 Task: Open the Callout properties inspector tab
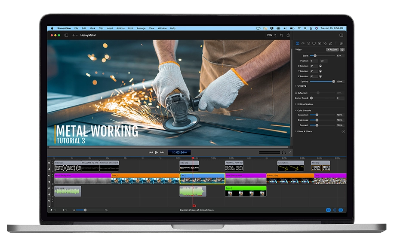coord(319,43)
